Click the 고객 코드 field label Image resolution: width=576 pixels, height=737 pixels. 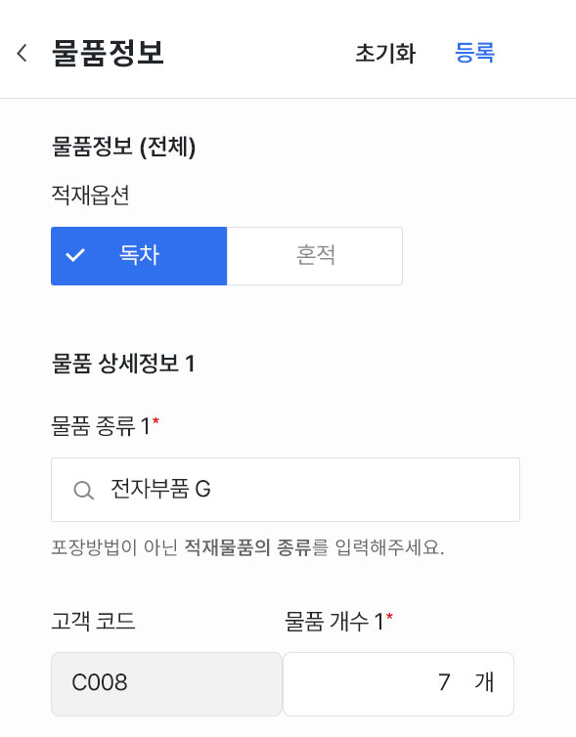(93, 621)
